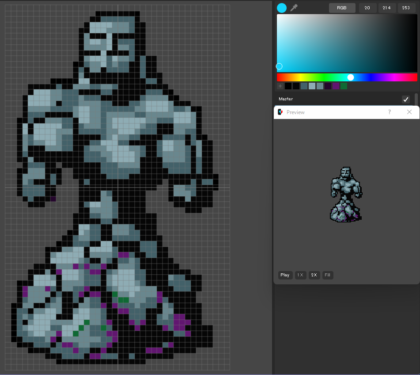Pick the black swatch beside the plus button
The width and height of the screenshot is (420, 375).
point(288,86)
